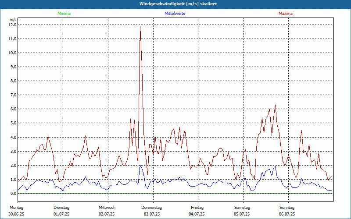This screenshot has height=219, width=351.
Task: Click the '1,0' y-axis value
Action: pyautogui.click(x=14, y=180)
